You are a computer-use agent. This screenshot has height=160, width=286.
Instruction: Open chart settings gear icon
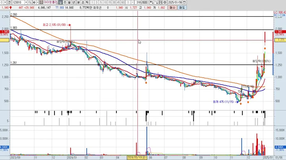tap(165, 2)
